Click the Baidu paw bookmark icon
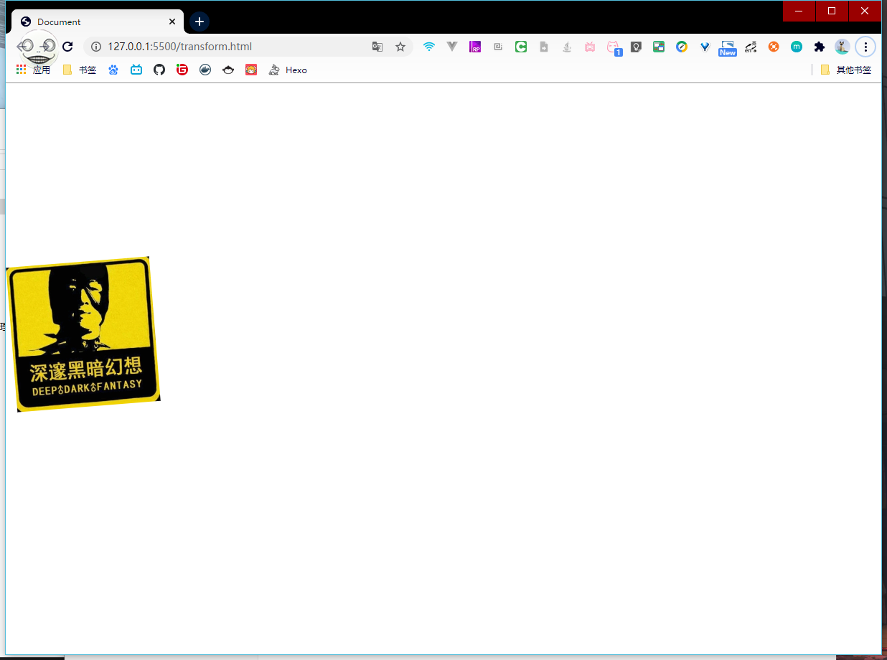Screen dimensions: 887x660 coord(113,70)
